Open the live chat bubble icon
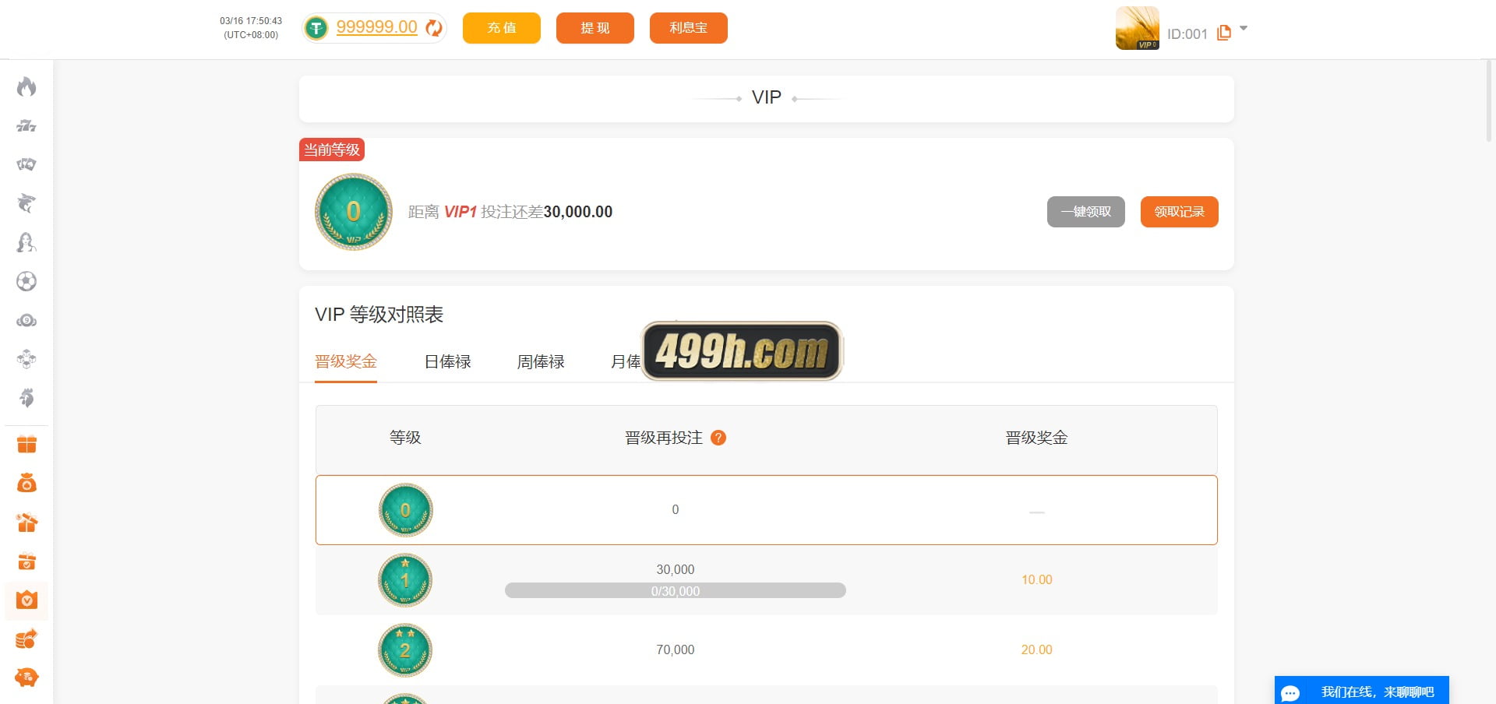Screen dimensions: 1496x704 (1290, 692)
